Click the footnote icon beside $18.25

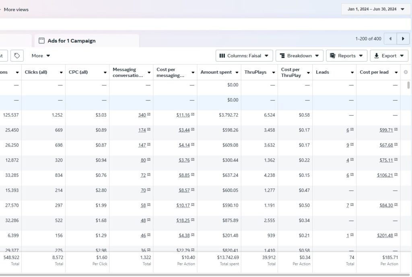(193, 220)
